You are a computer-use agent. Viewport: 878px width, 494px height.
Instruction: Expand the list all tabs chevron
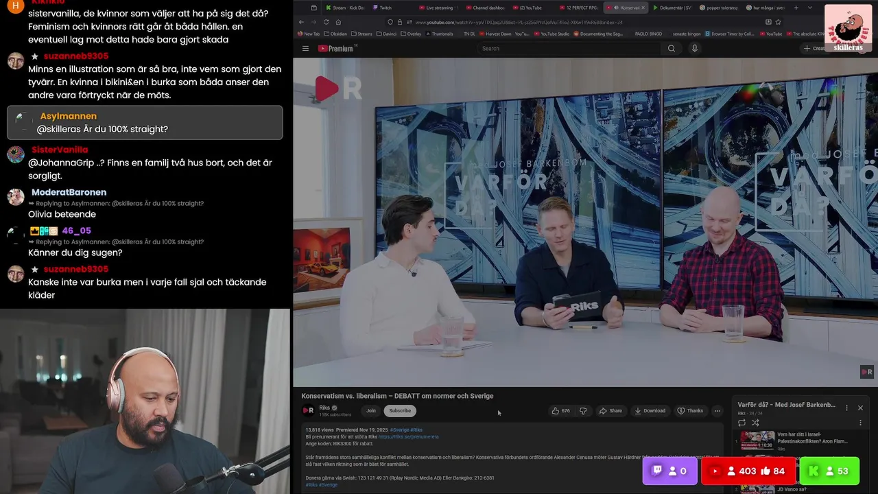click(811, 8)
